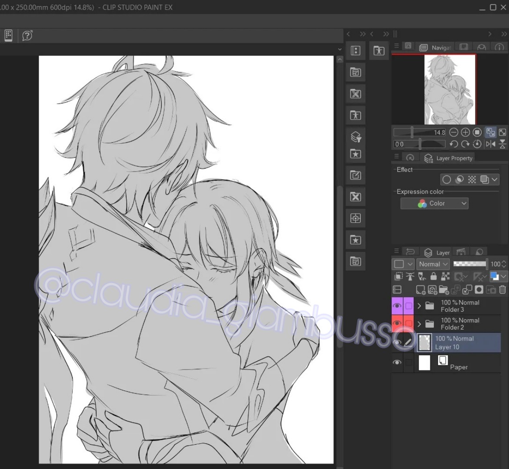The height and width of the screenshot is (469, 509).
Task: Toggle the Folder 3 lock checkbox
Action: coord(409,306)
